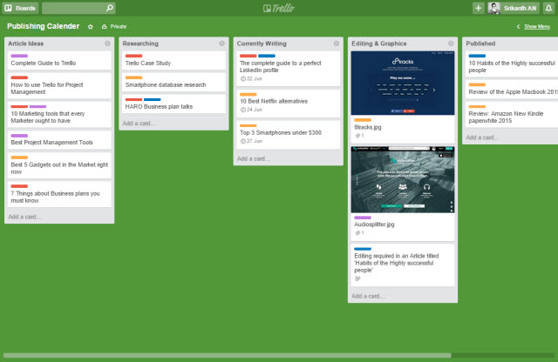Open Srikanth AN profile menu
The image size is (558, 362).
(514, 8)
